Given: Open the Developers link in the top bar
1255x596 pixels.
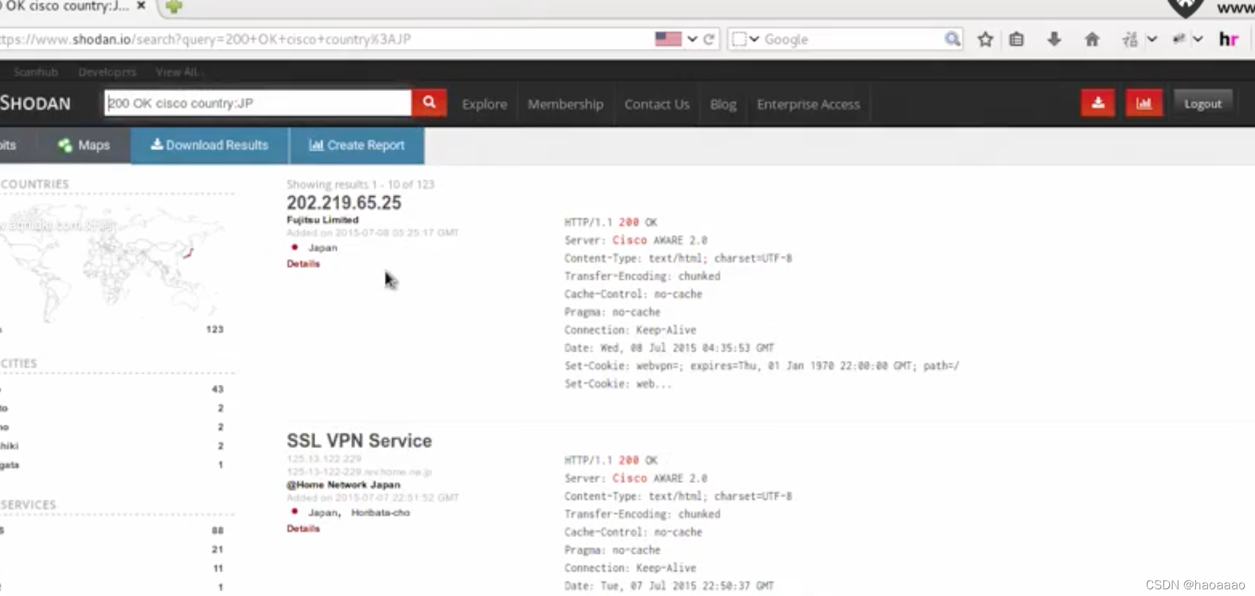Looking at the screenshot, I should tap(107, 72).
